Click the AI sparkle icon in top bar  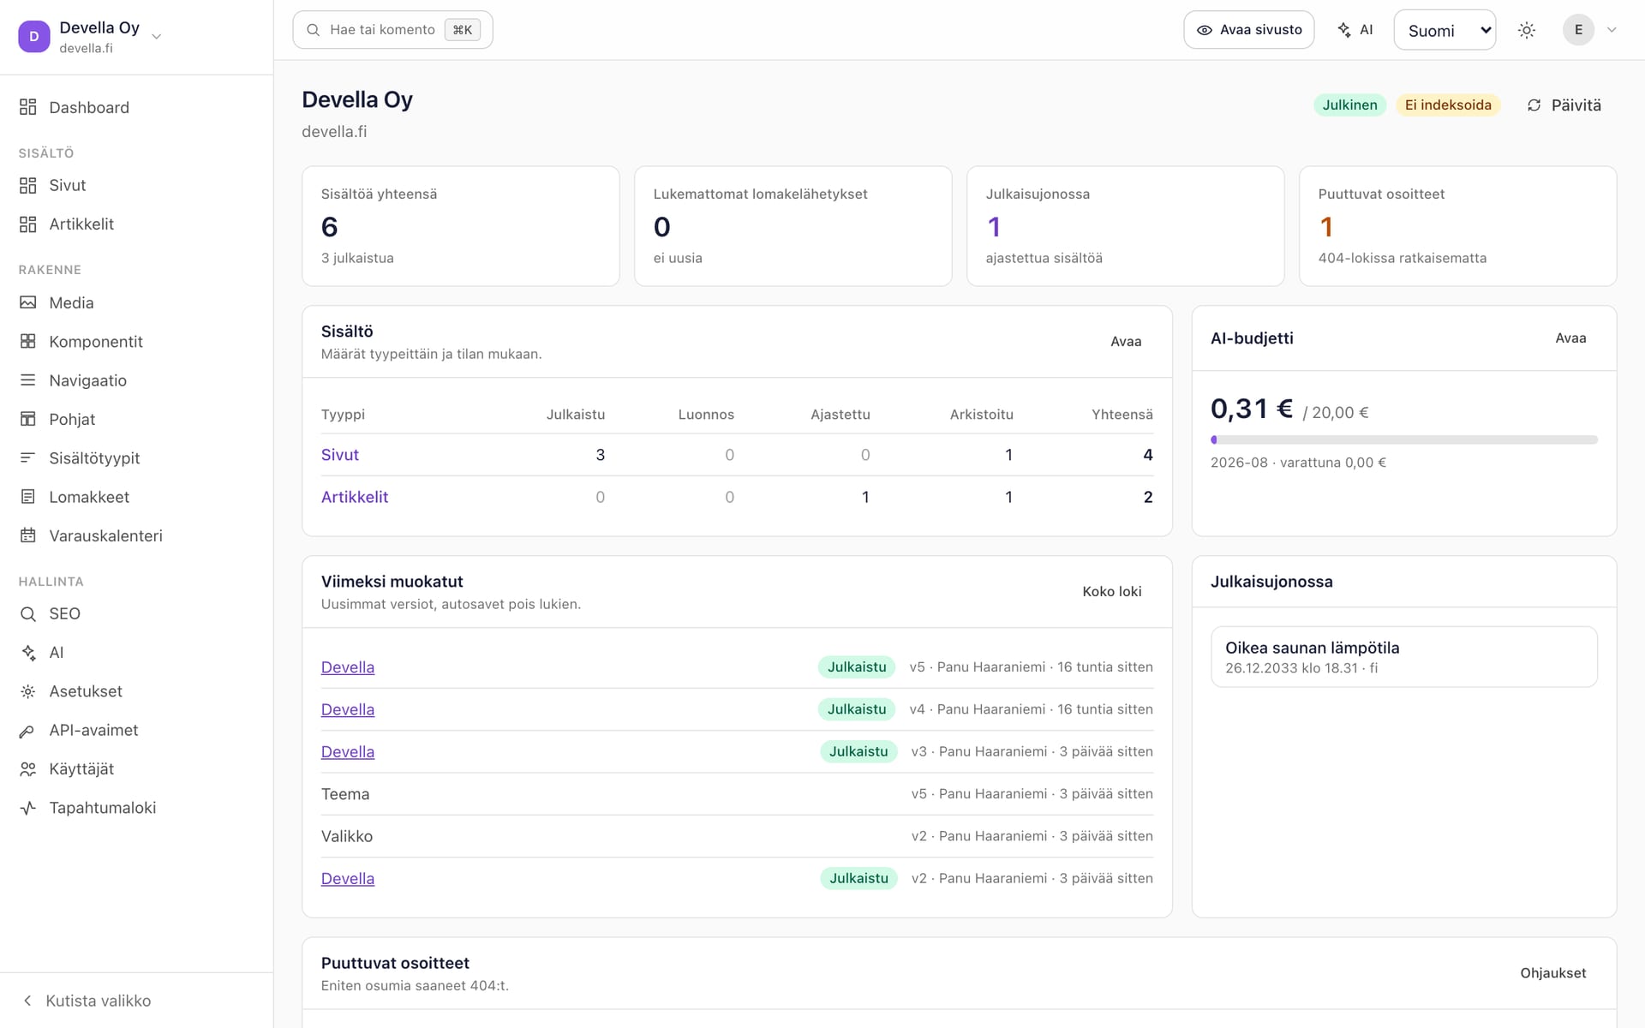(x=1344, y=30)
